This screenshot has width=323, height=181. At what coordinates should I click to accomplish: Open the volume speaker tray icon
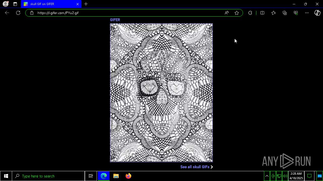point(285,176)
